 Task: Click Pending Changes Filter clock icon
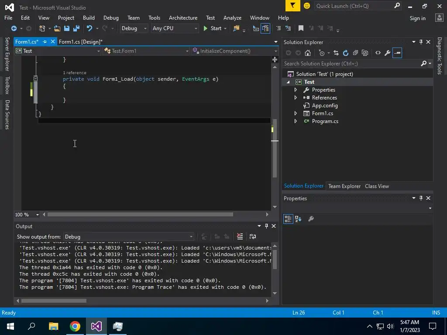coord(322,53)
